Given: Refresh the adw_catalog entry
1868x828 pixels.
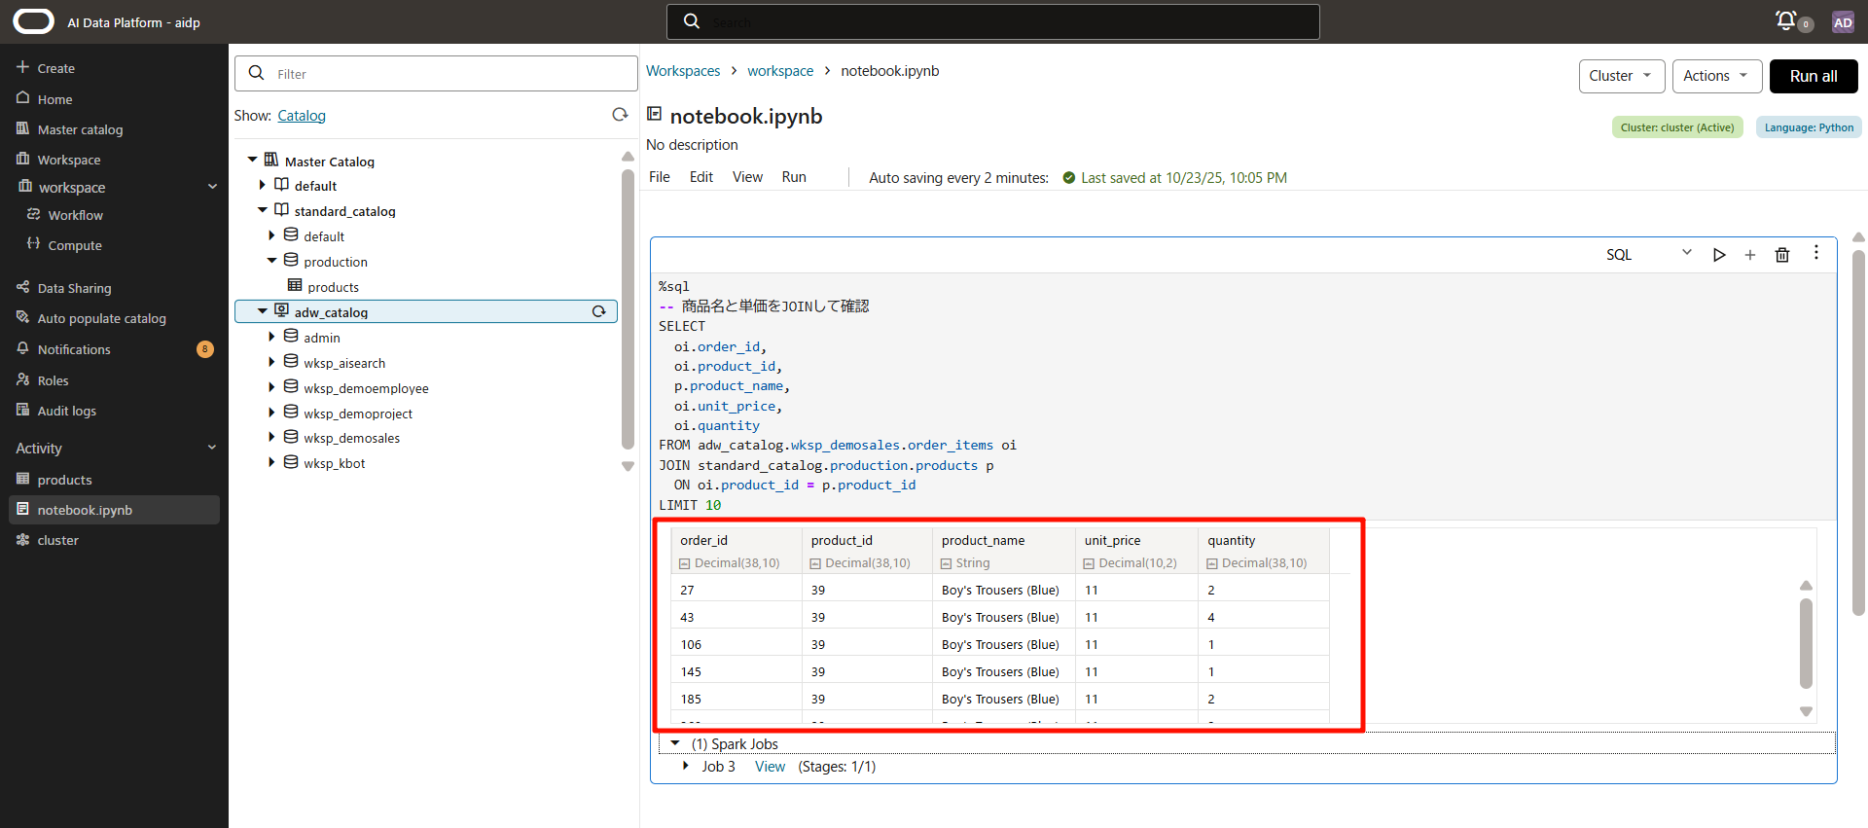Looking at the screenshot, I should click(x=599, y=311).
